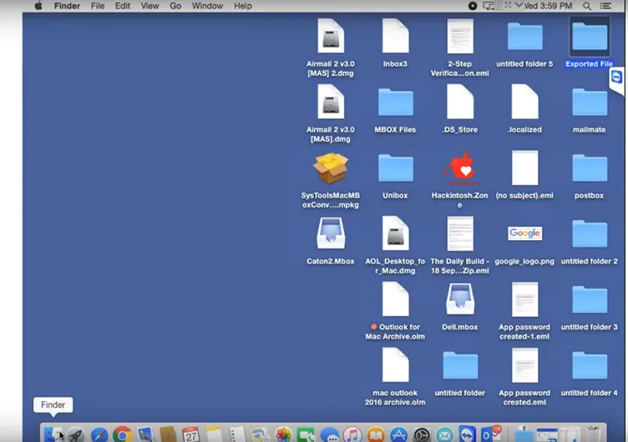Viewport: 628px width, 442px height.
Task: Open Messages app in the Dock
Action: click(x=329, y=434)
